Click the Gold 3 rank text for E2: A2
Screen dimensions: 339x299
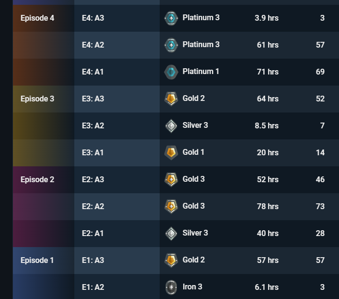pos(193,206)
